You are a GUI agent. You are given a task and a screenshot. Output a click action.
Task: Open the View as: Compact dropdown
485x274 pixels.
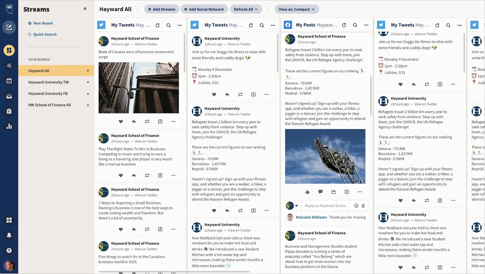(296, 9)
